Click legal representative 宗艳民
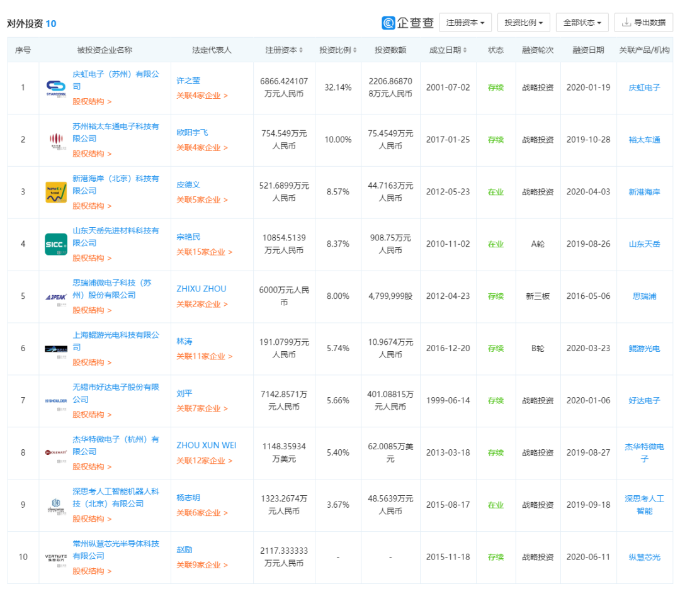Viewport: 680px width, 589px height. pyautogui.click(x=188, y=237)
